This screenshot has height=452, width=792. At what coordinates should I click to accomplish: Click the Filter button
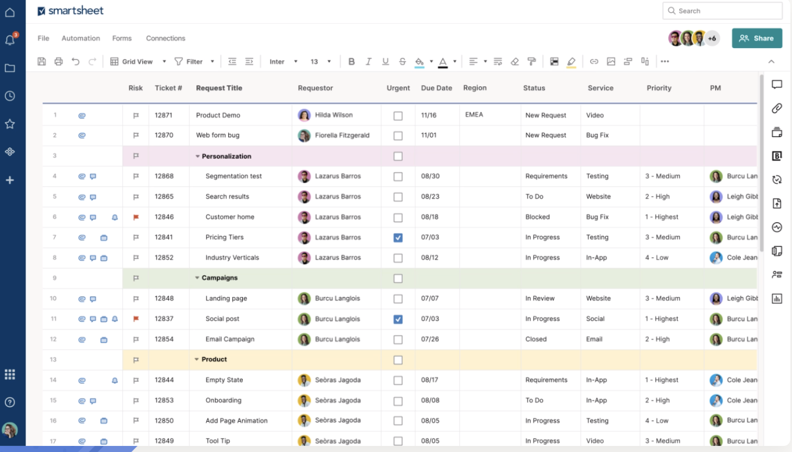(x=194, y=62)
